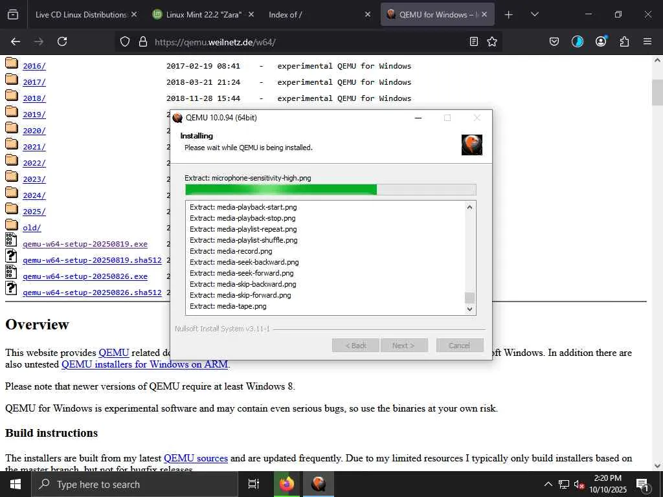Toggle reader view icon in address bar

pos(473,41)
